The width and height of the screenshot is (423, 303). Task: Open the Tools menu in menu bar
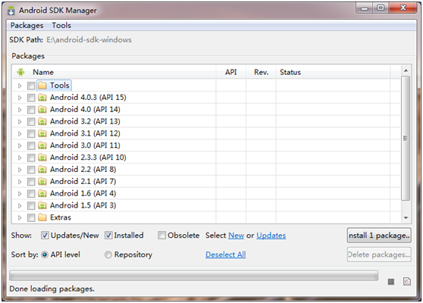61,25
